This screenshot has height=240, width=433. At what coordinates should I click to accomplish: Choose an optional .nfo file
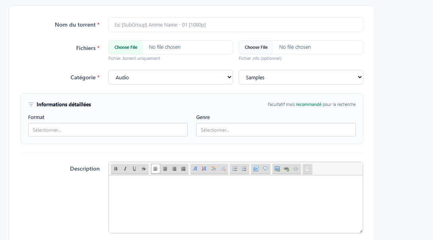click(x=256, y=47)
